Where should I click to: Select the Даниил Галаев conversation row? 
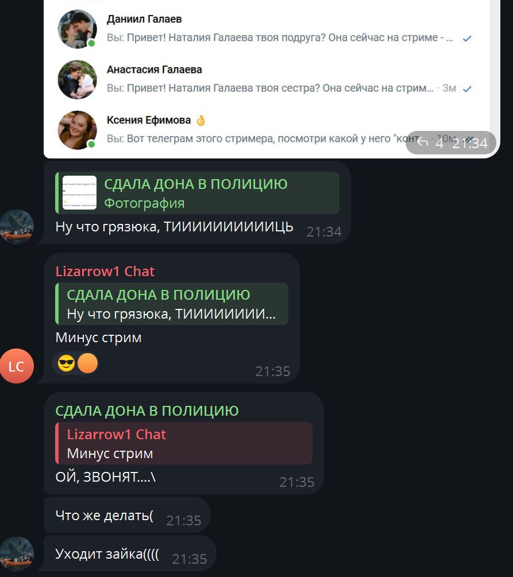(267, 29)
